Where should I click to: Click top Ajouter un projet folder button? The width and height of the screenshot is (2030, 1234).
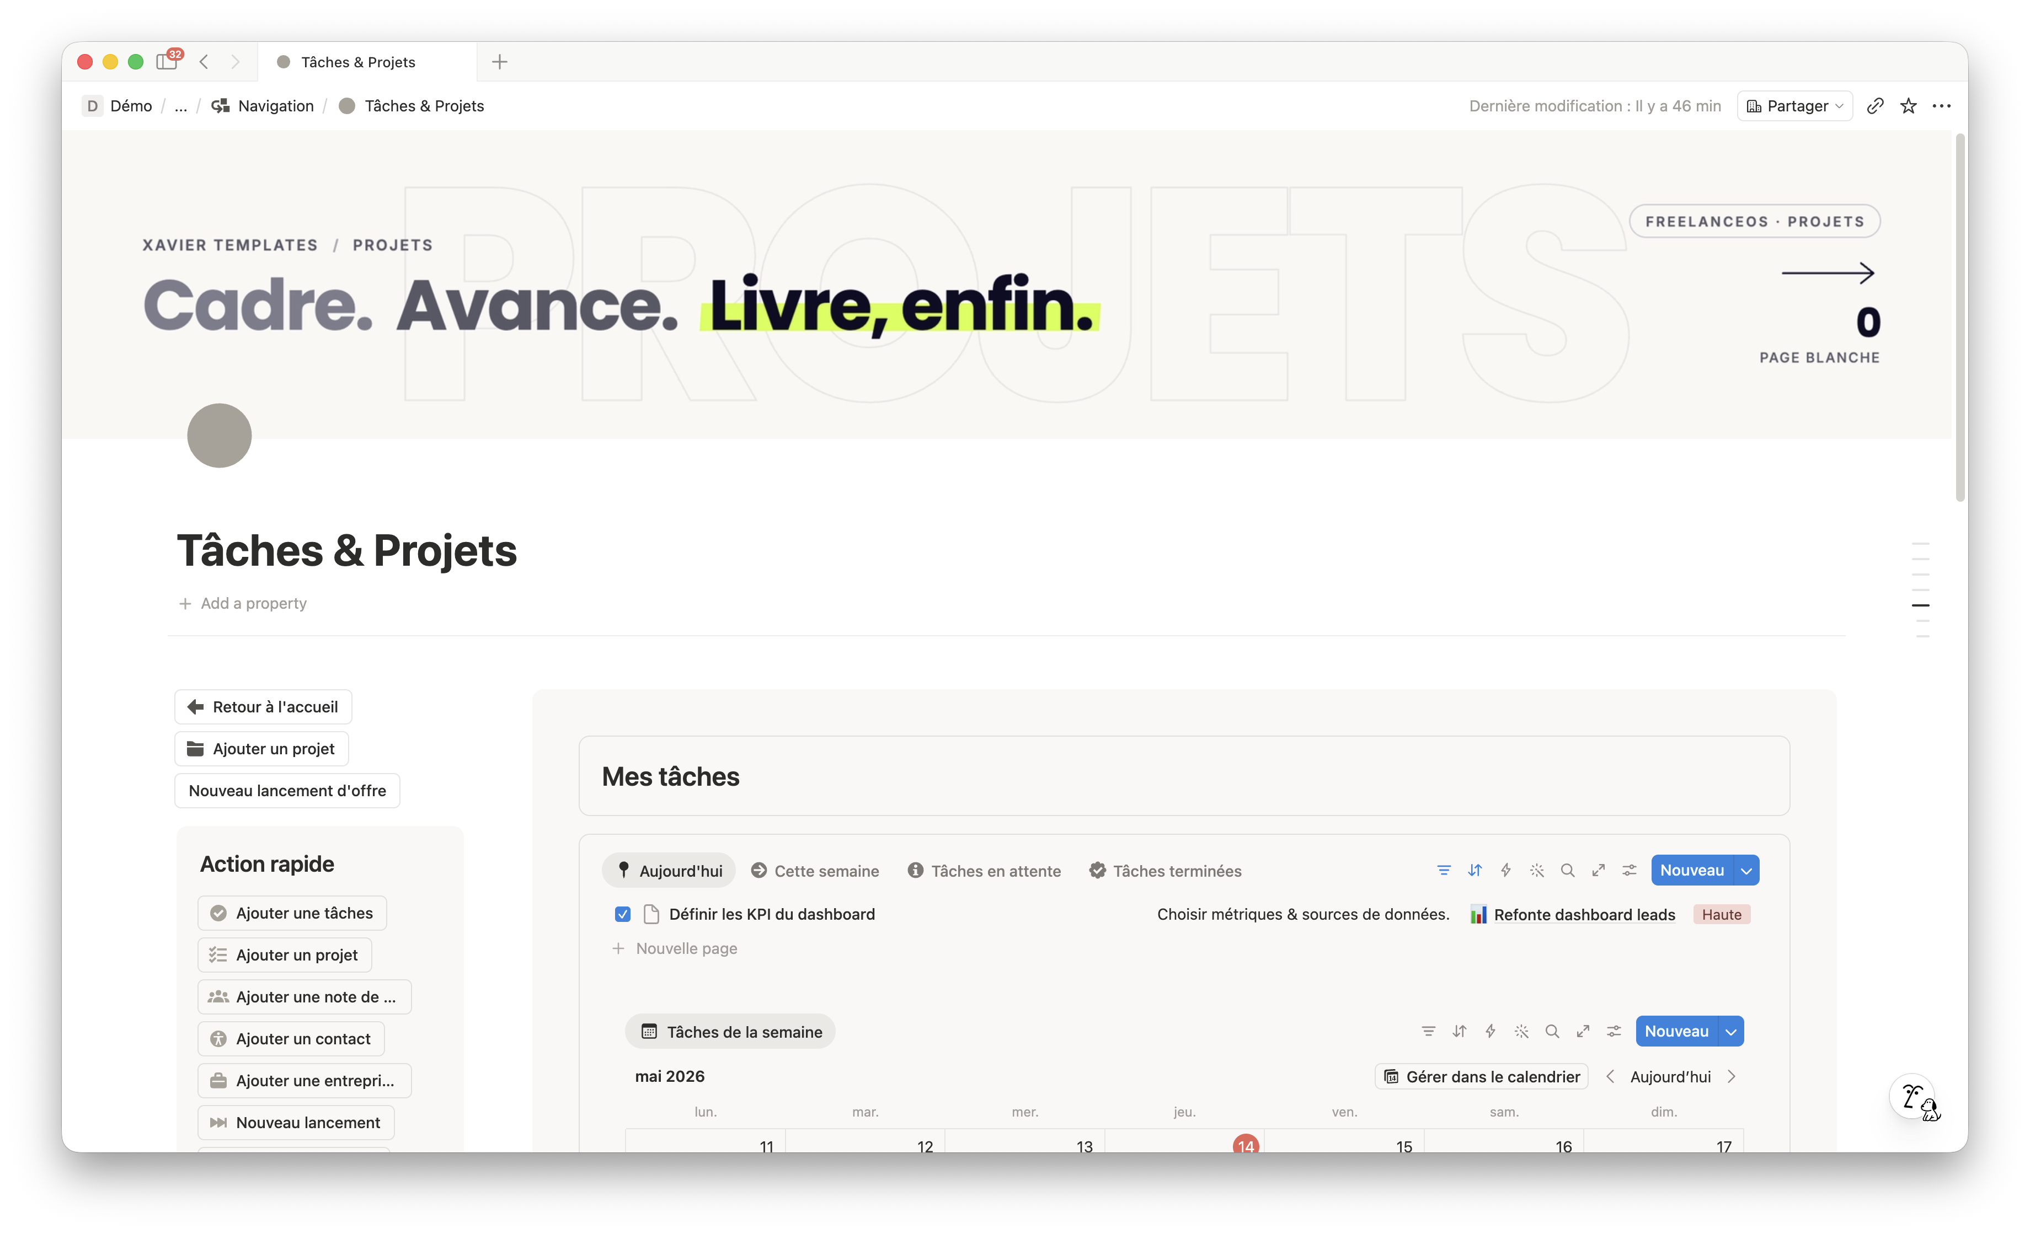click(262, 749)
